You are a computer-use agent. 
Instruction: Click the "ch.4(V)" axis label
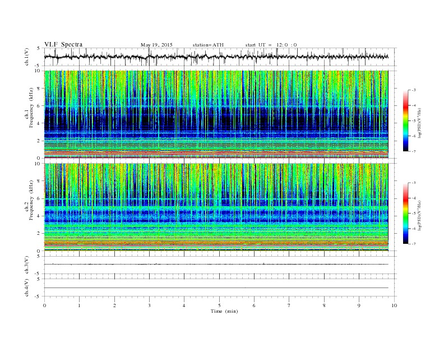tap(27, 288)
